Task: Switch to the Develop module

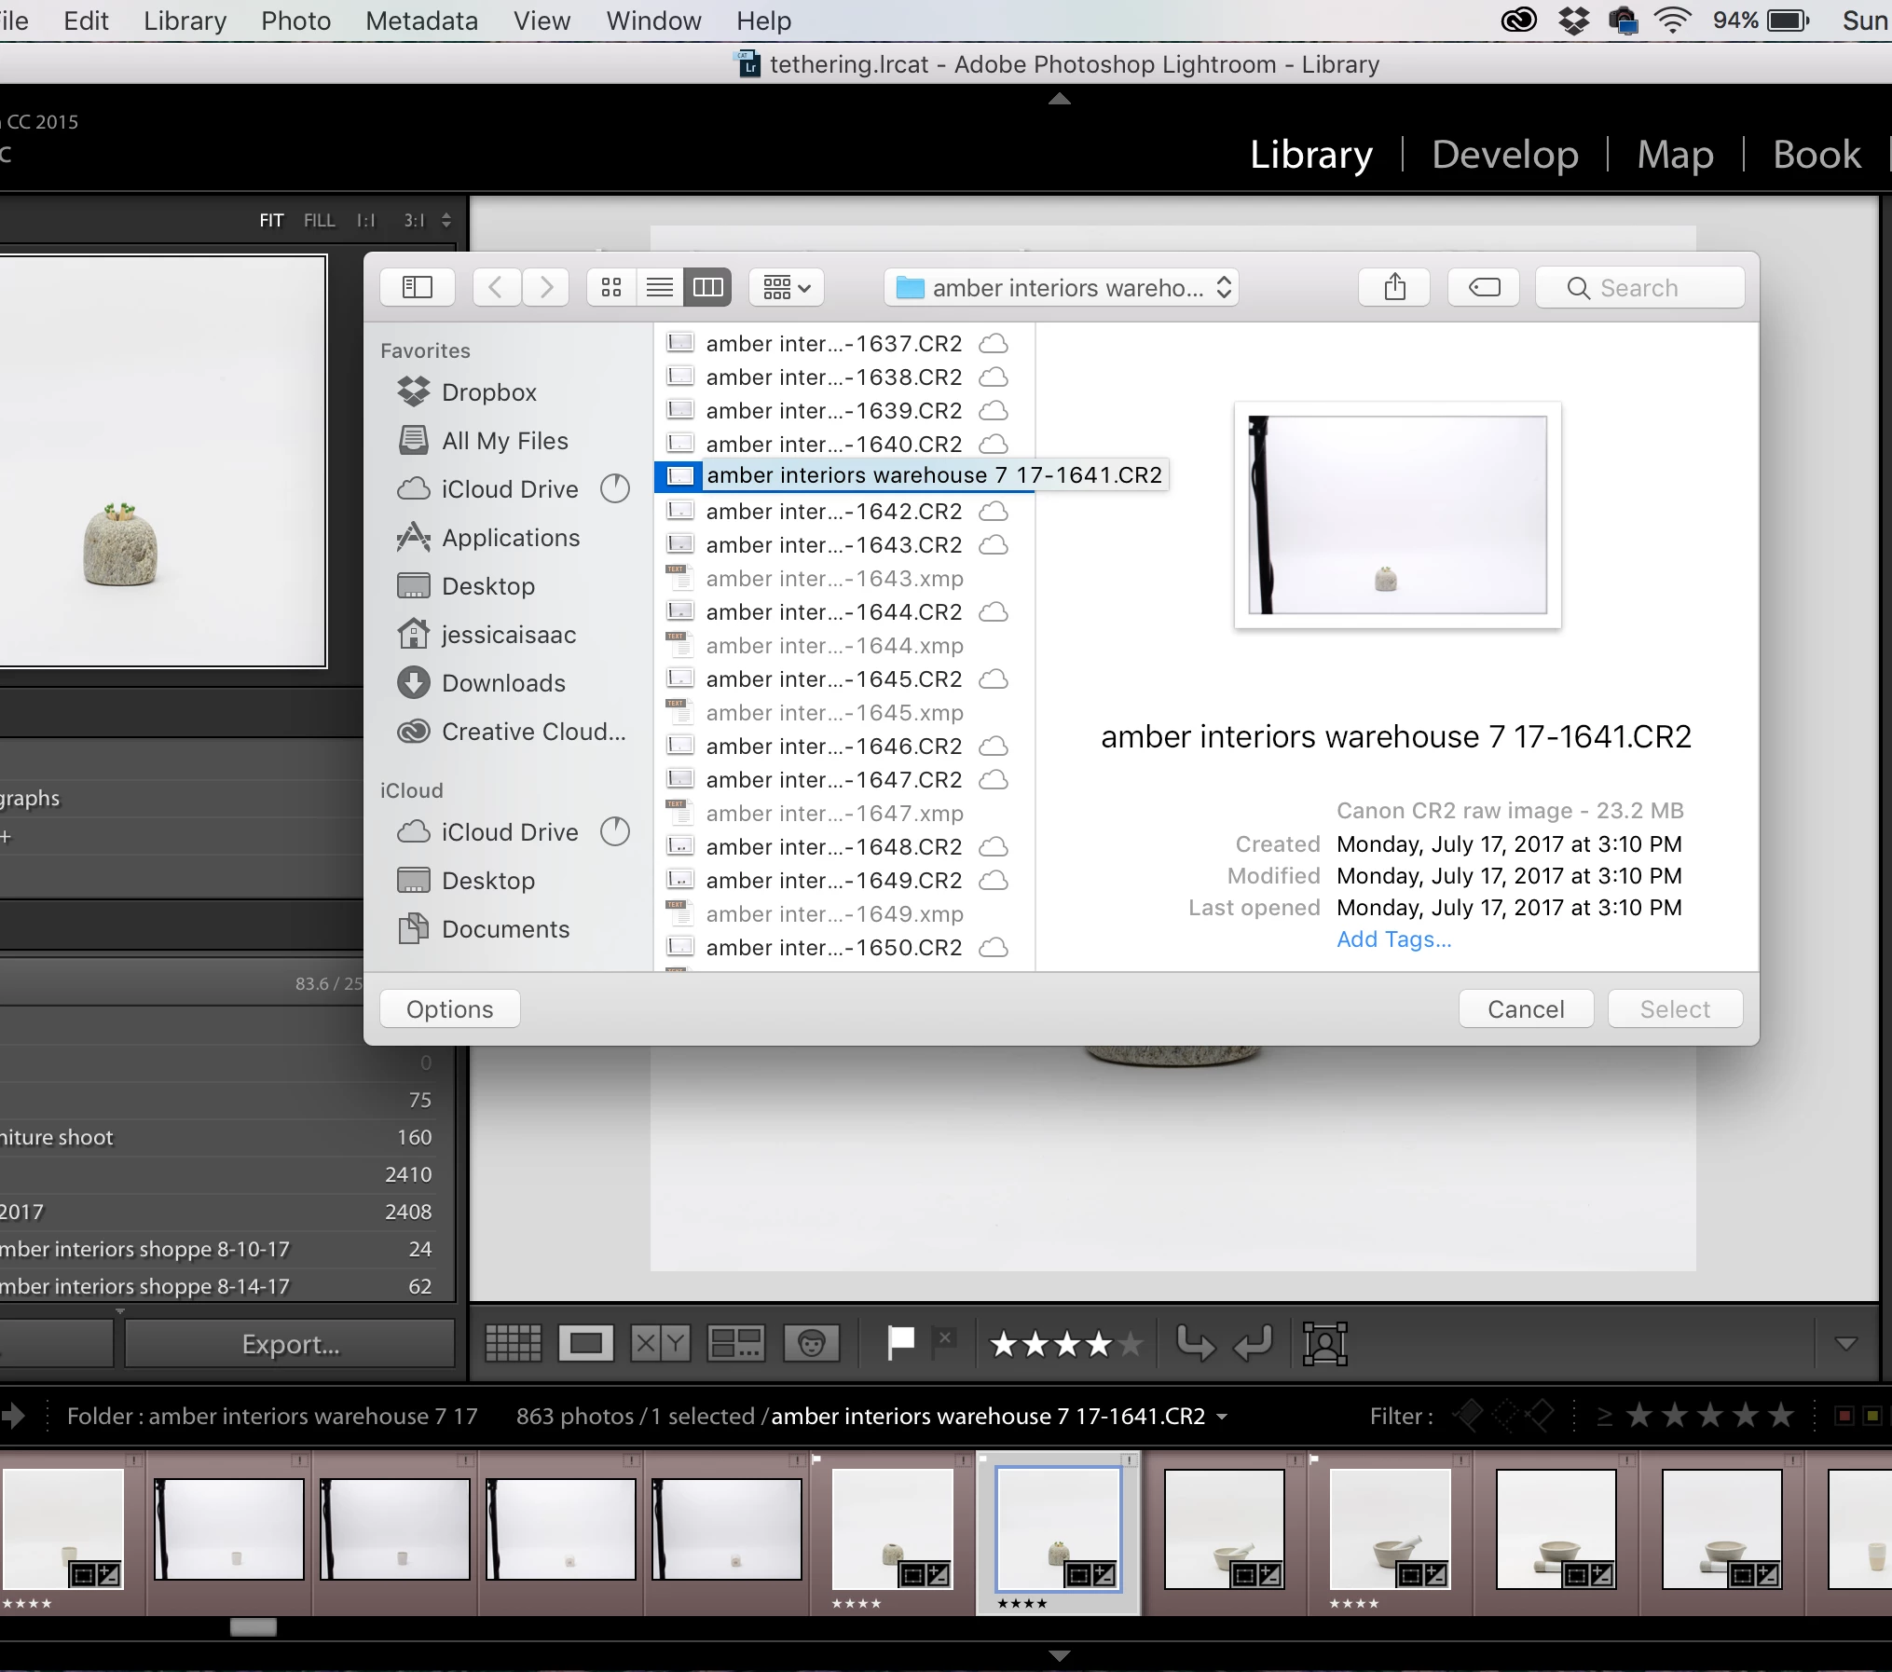Action: coord(1504,155)
